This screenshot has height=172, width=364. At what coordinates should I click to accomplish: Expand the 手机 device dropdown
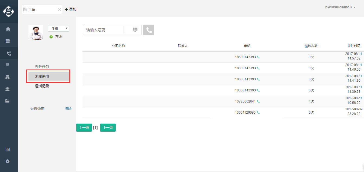[x=58, y=28]
